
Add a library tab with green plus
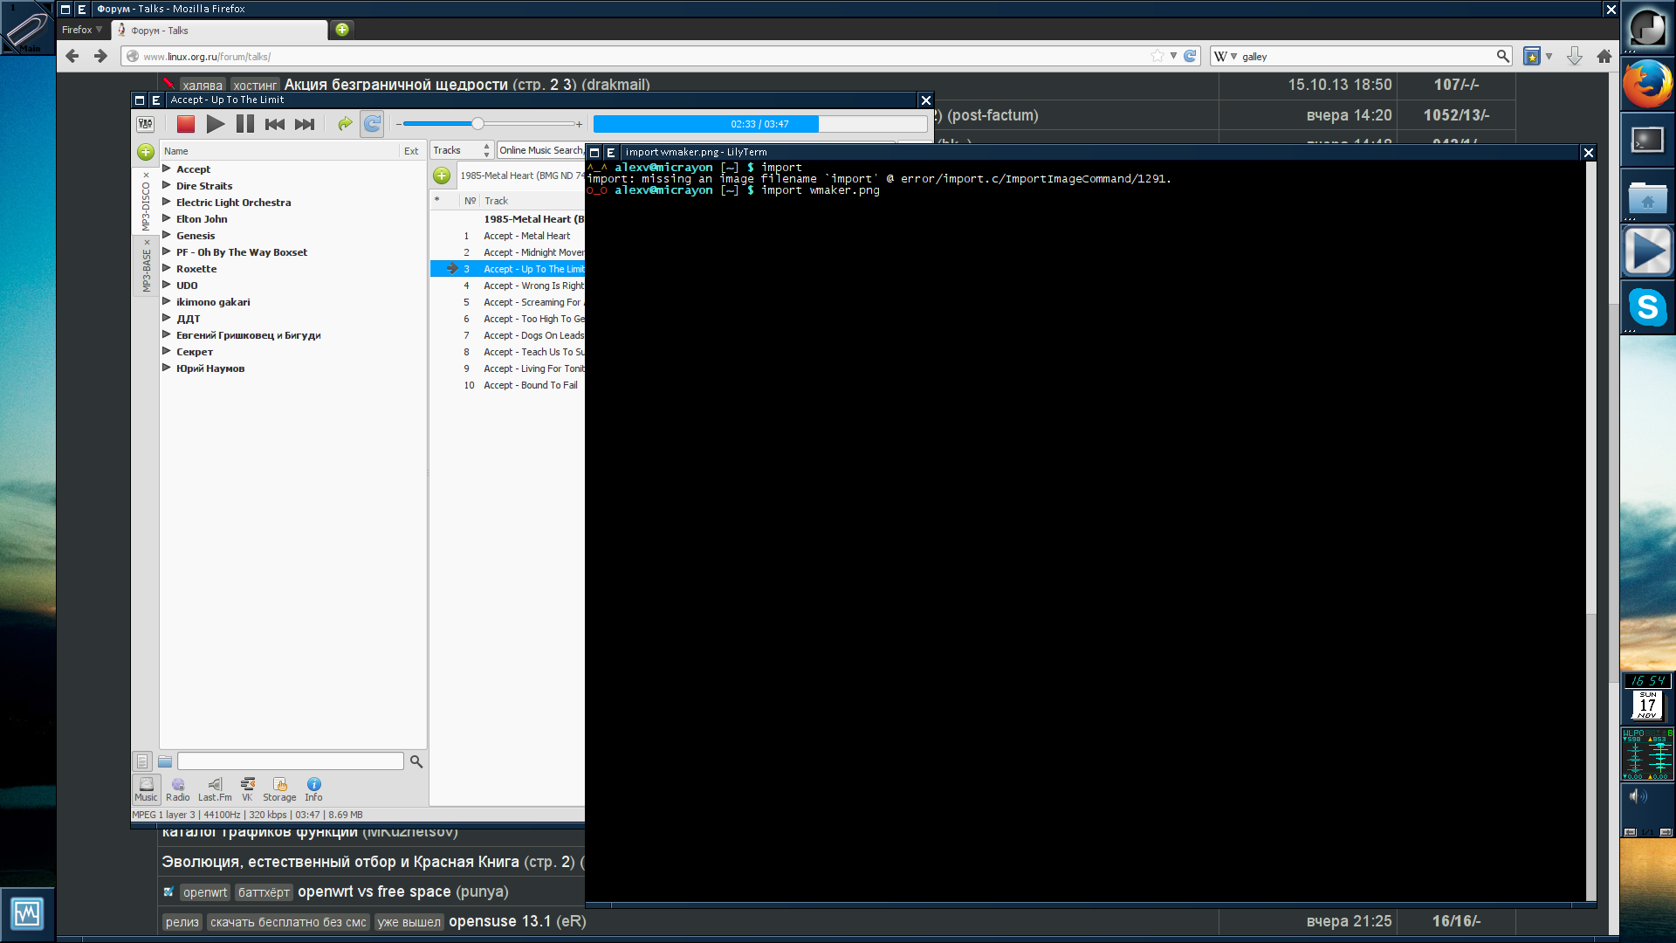click(146, 152)
